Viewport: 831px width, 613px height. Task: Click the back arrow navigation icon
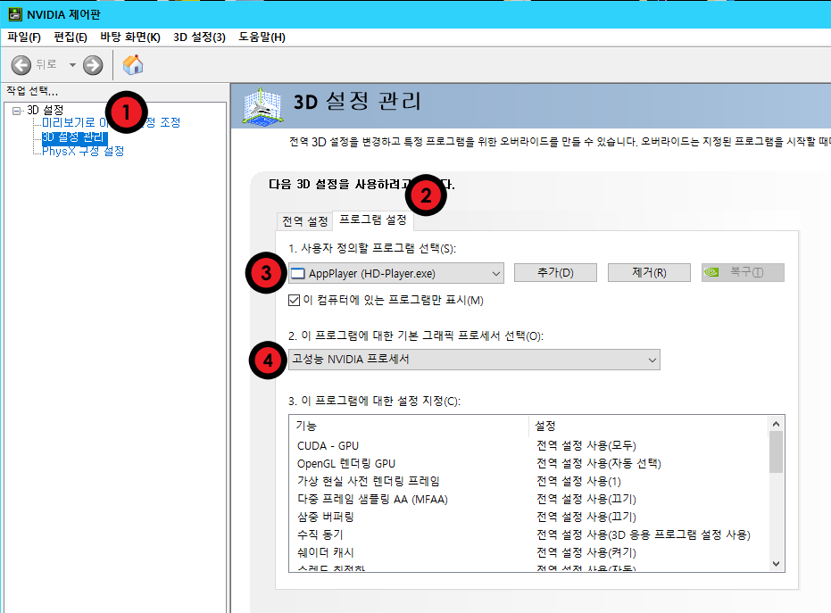click(x=21, y=65)
